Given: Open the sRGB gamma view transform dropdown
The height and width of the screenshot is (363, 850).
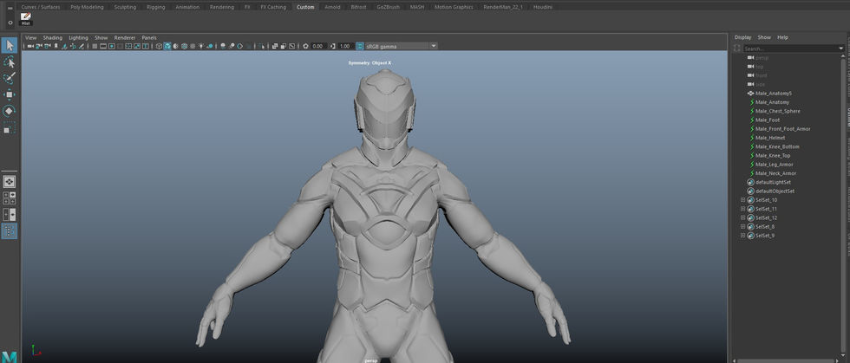Looking at the screenshot, I should [x=434, y=46].
